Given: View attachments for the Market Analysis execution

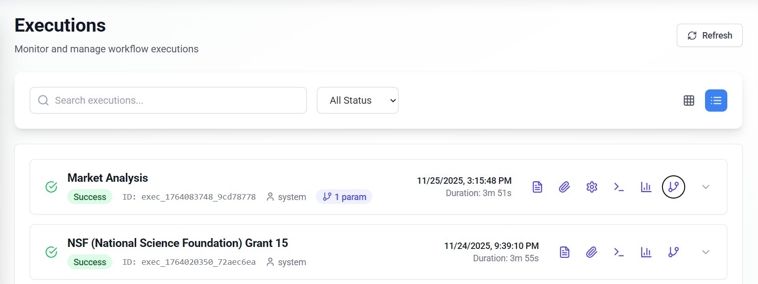Looking at the screenshot, I should pos(564,187).
